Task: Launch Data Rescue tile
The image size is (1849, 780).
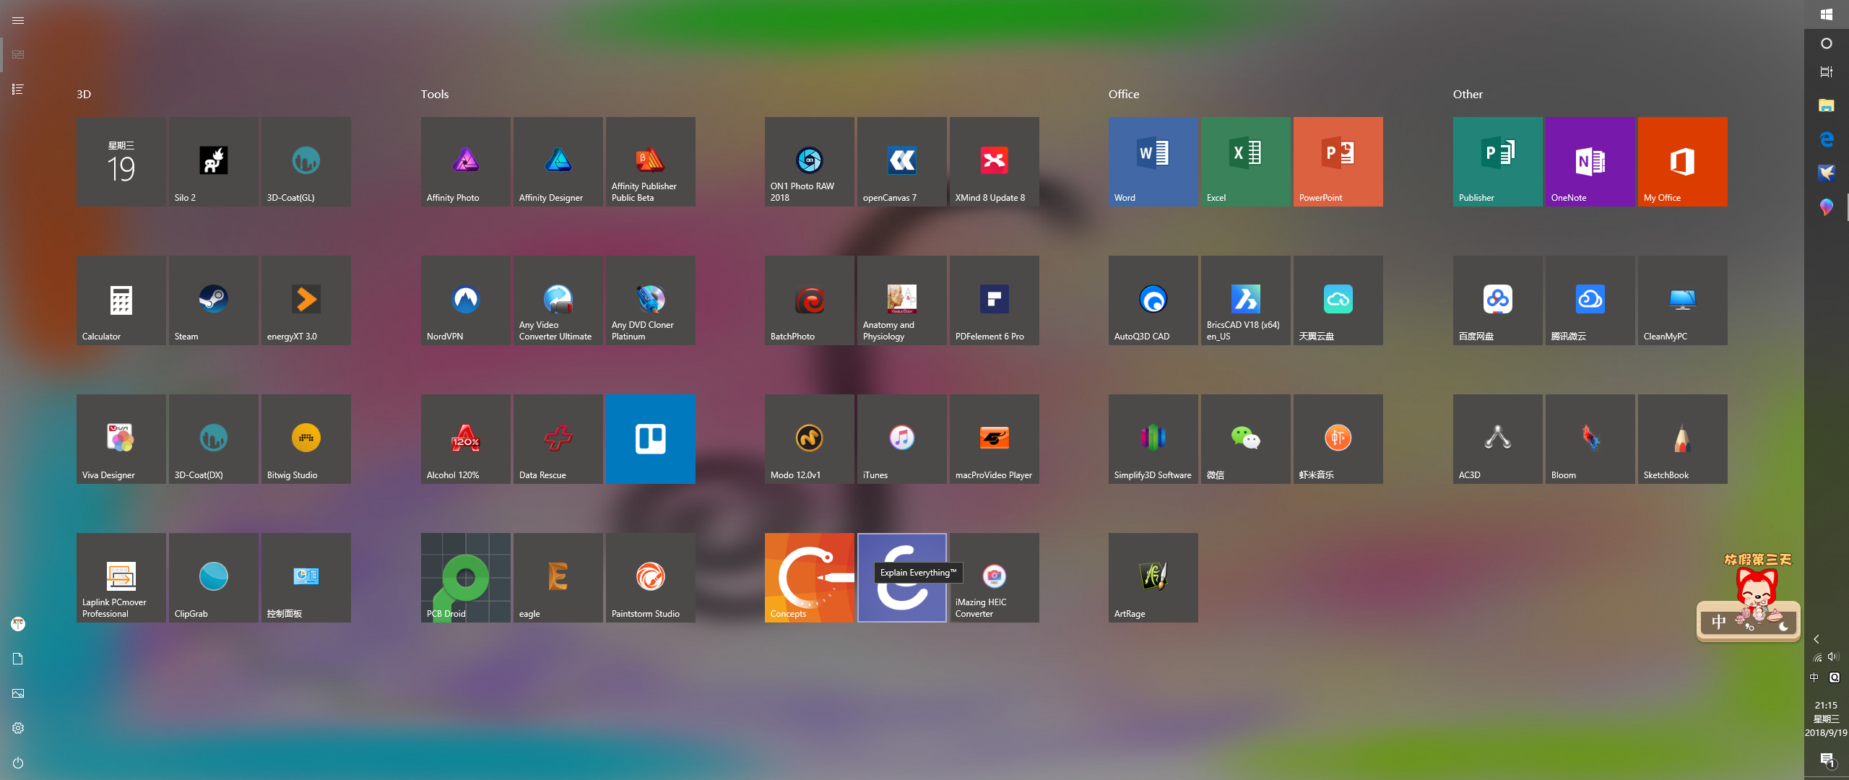Action: 558,439
